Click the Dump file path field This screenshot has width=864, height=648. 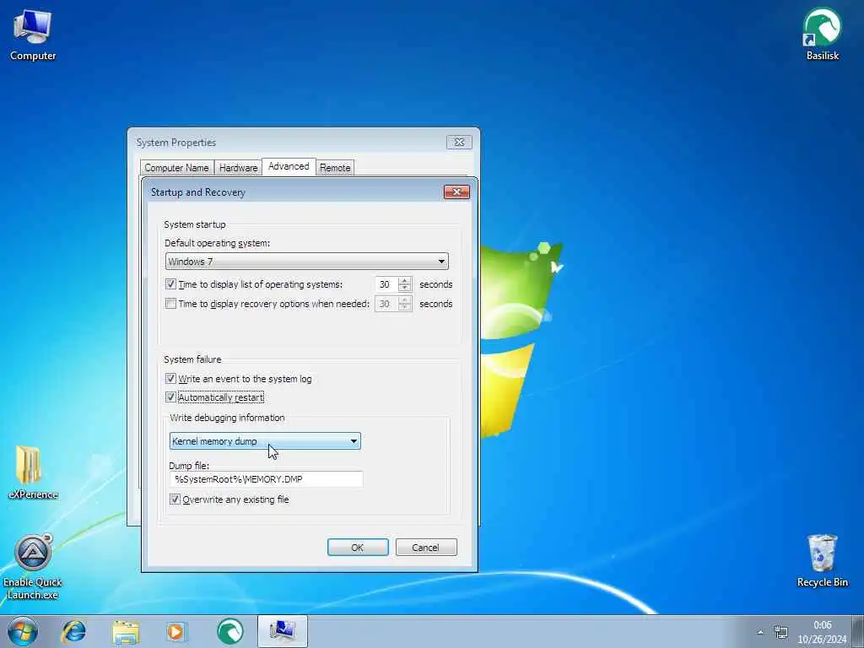point(266,479)
